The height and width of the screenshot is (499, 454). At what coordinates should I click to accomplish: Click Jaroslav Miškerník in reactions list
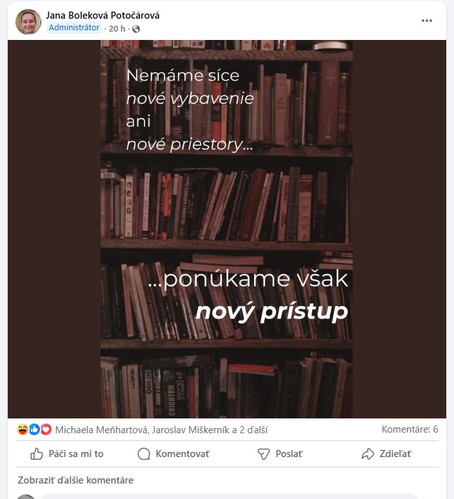[x=190, y=430]
